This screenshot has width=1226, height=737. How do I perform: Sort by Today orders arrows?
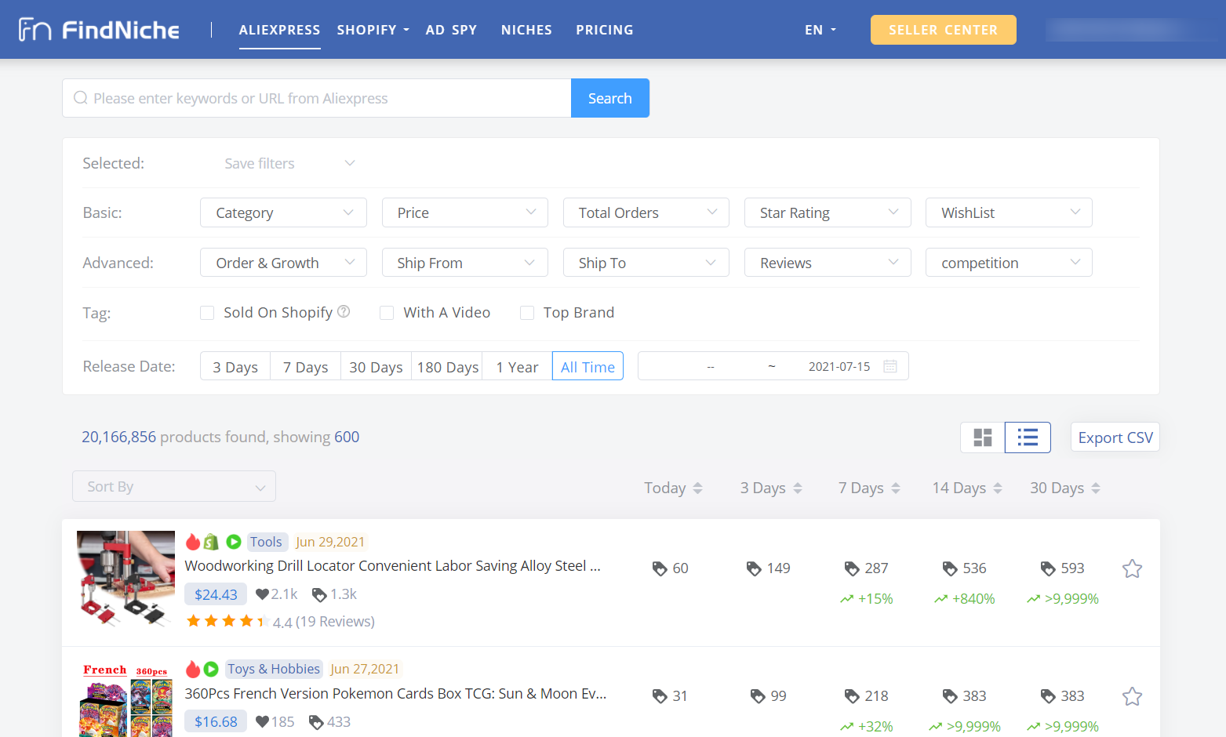click(x=697, y=488)
